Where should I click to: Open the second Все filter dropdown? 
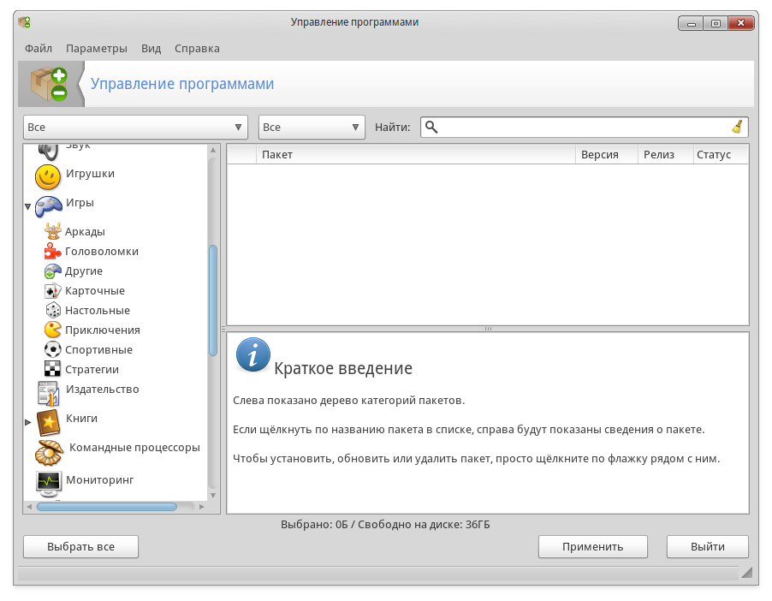[x=312, y=127]
